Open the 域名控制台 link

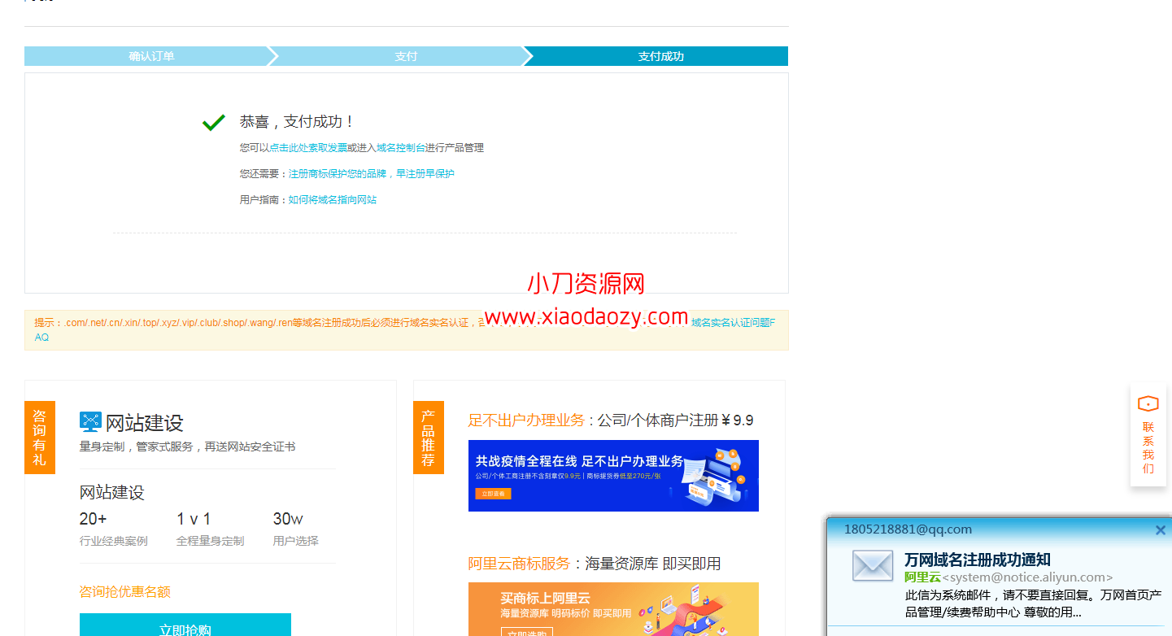(401, 148)
